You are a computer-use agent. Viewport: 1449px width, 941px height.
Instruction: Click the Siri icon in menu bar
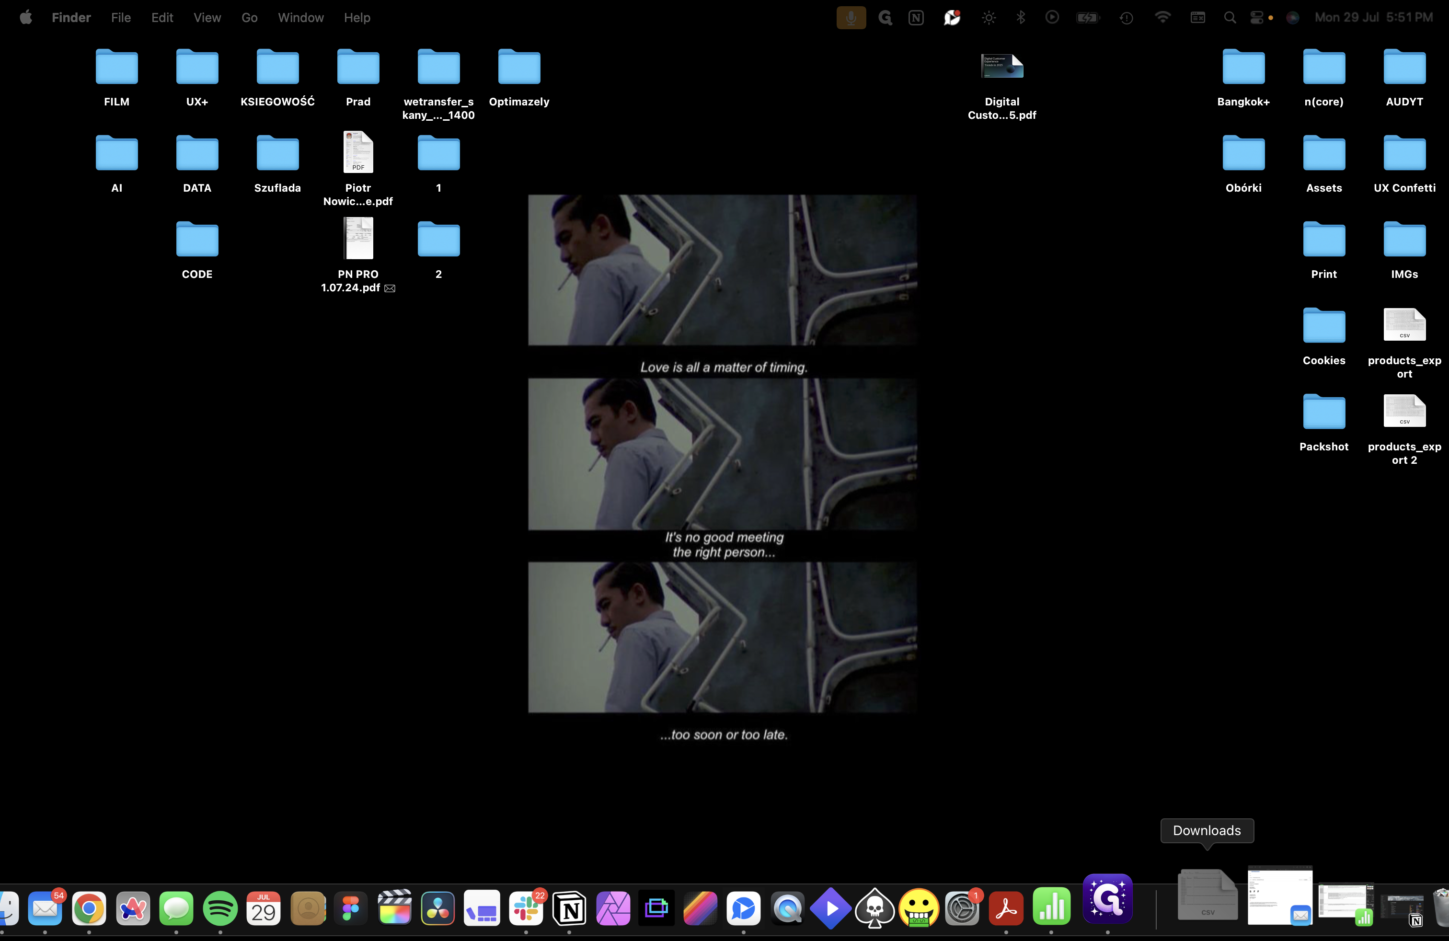pos(1292,18)
